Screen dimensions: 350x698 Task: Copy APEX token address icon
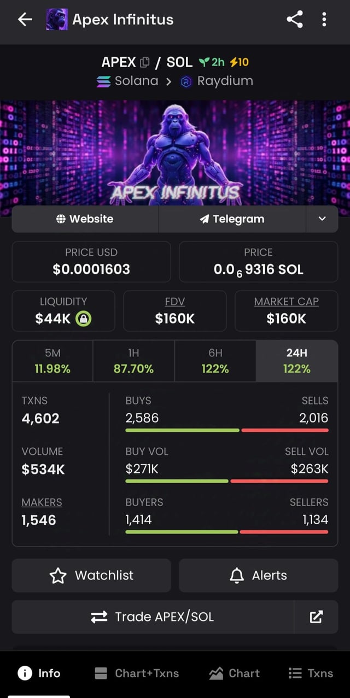[144, 62]
